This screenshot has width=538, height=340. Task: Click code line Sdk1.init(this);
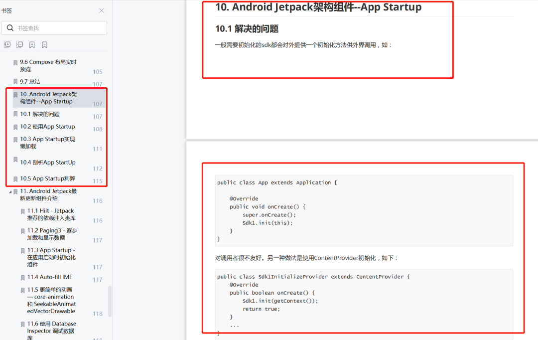coord(268,222)
